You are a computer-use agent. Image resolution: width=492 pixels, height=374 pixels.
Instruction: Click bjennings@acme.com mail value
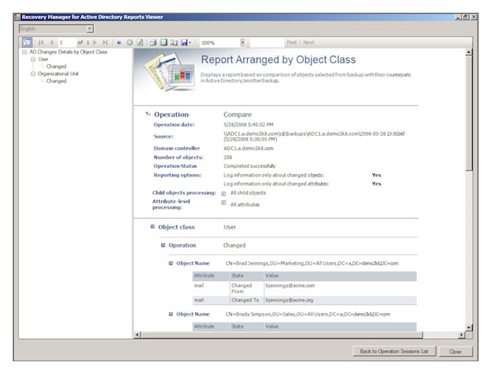point(290,286)
